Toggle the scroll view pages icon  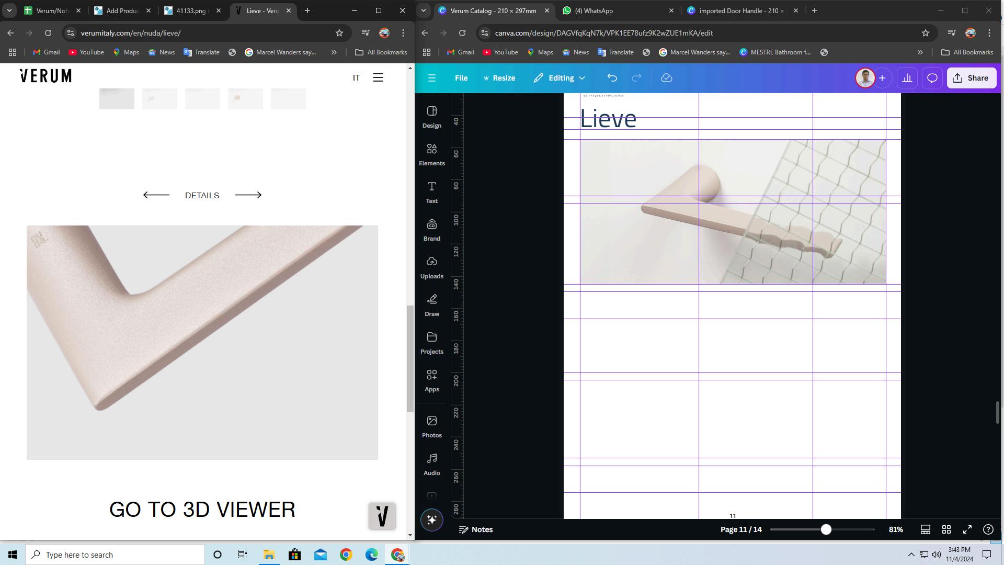pos(925,529)
